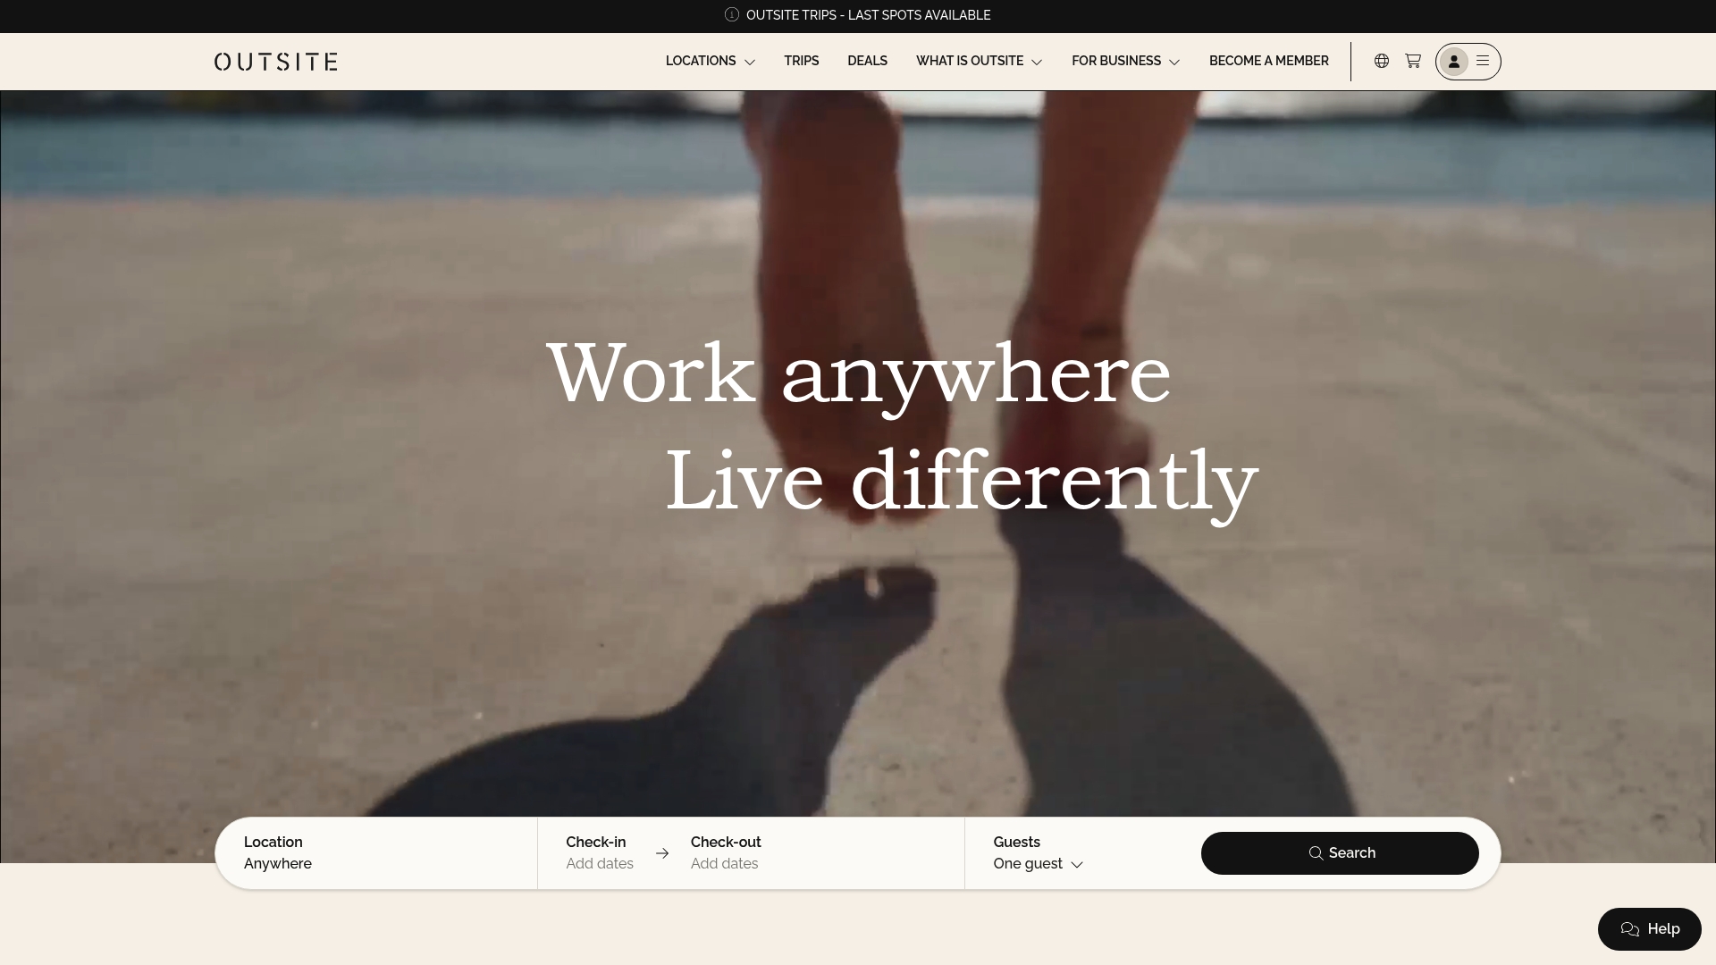Click the user avatar icon
Image resolution: width=1716 pixels, height=965 pixels.
click(1454, 62)
